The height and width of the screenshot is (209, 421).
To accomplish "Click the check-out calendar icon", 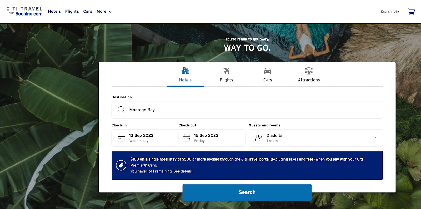I will pos(186,138).
